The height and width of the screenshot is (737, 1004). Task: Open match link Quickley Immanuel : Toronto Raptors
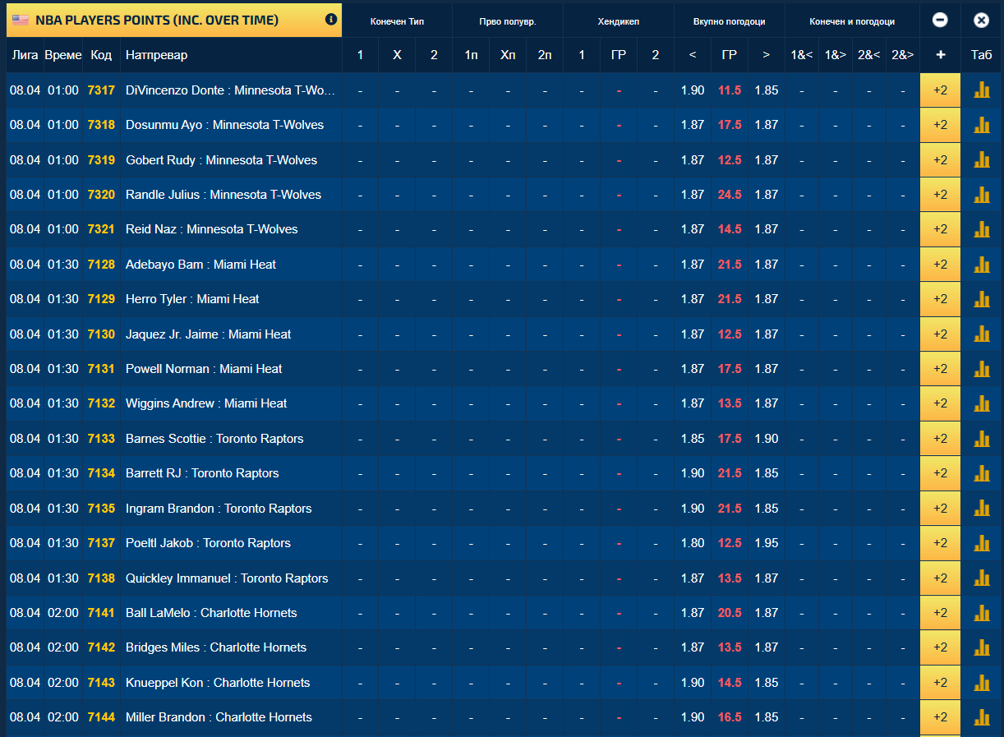coord(227,578)
